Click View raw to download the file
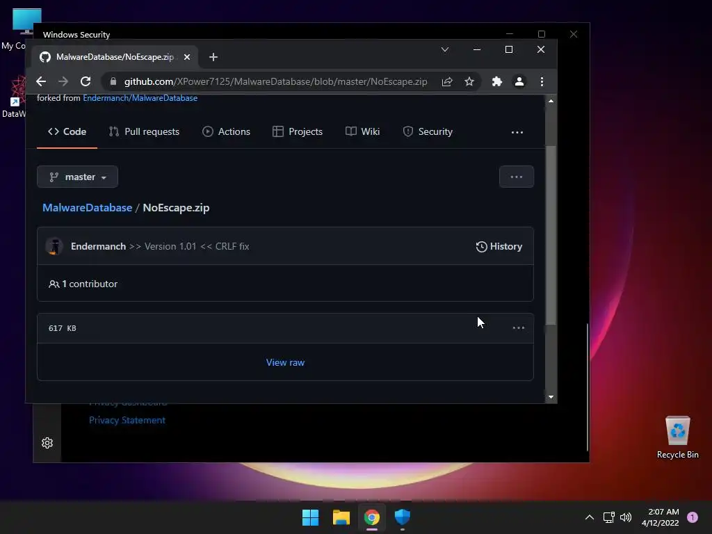This screenshot has width=712, height=534. pyautogui.click(x=285, y=362)
